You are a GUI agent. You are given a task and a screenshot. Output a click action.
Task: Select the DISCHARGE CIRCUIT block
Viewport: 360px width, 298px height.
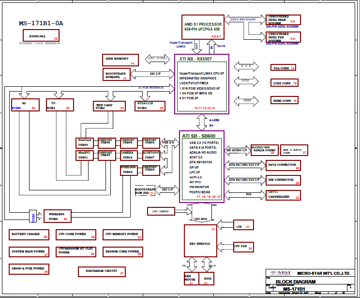(x=102, y=272)
